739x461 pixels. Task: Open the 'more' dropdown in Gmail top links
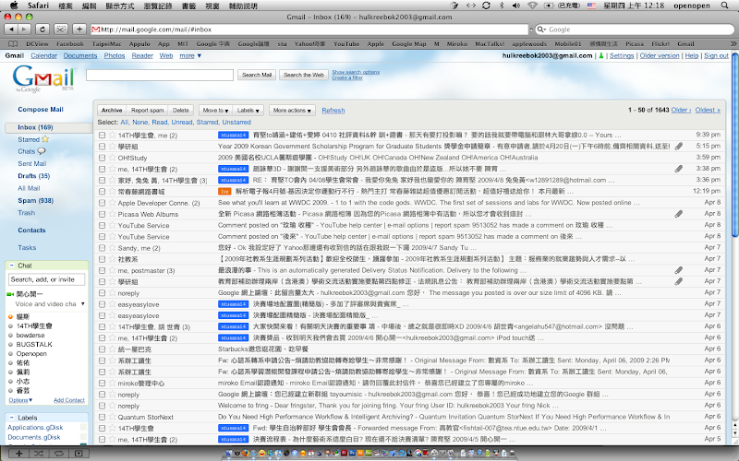point(190,55)
